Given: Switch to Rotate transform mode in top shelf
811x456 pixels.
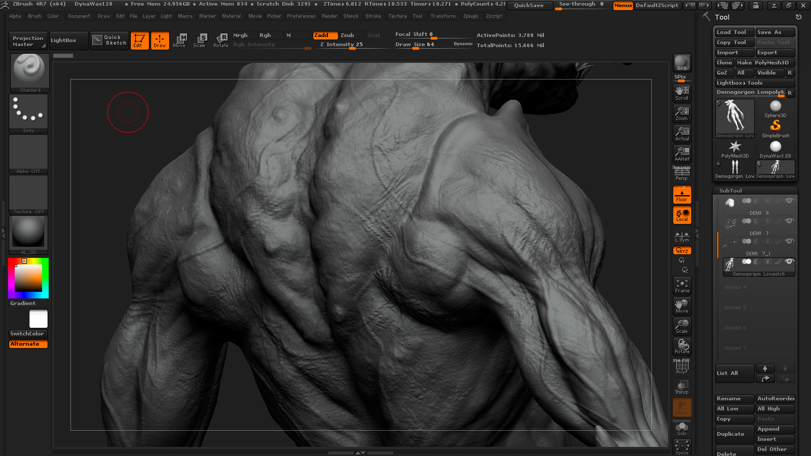Looking at the screenshot, I should (221, 41).
